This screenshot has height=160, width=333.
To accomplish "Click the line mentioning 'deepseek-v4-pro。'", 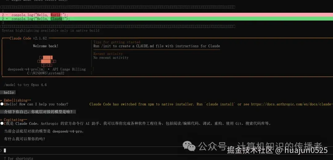I will pos(44,131).
